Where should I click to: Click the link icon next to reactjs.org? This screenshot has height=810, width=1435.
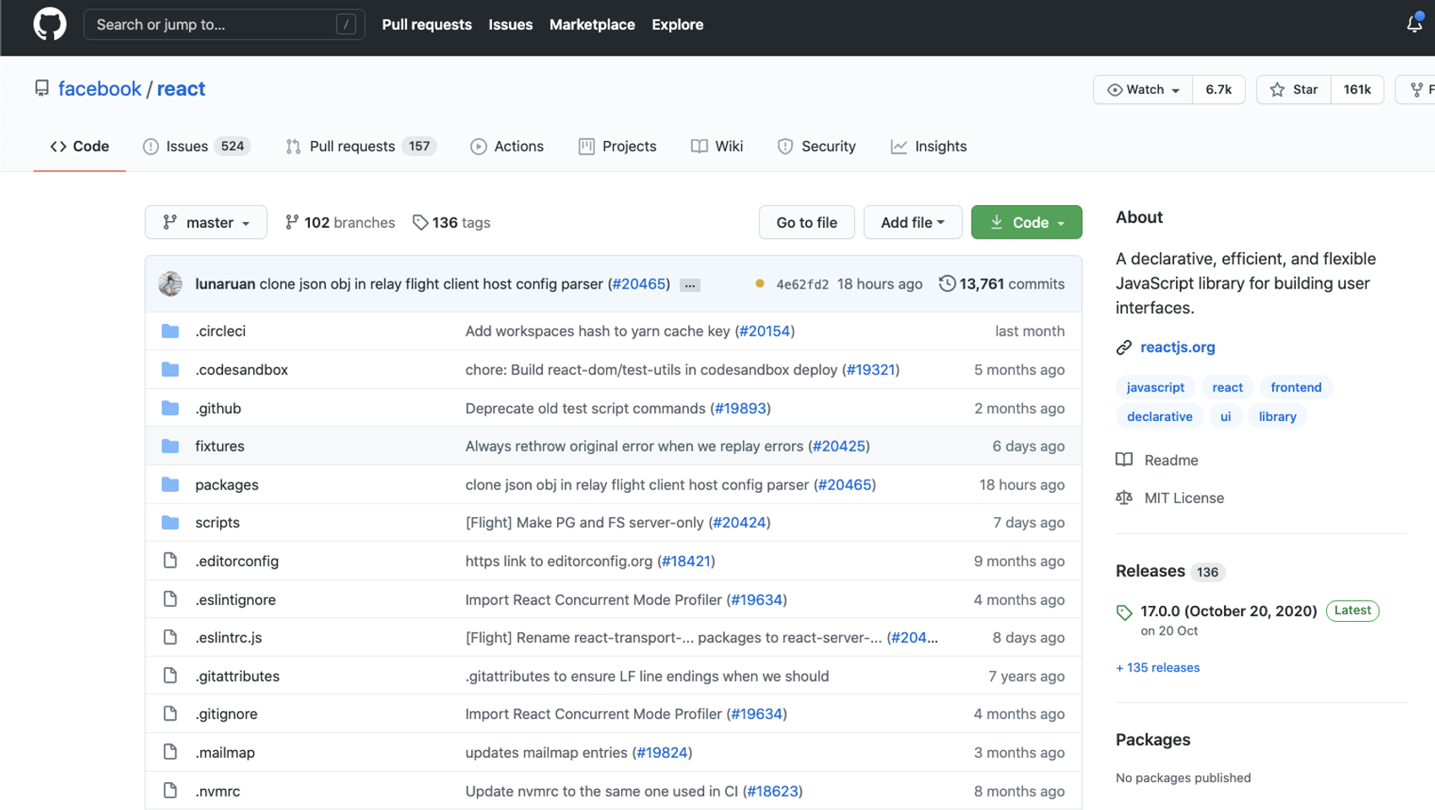click(1124, 348)
